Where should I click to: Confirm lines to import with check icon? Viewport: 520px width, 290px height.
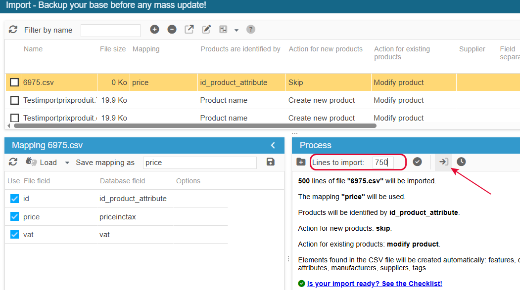(418, 162)
